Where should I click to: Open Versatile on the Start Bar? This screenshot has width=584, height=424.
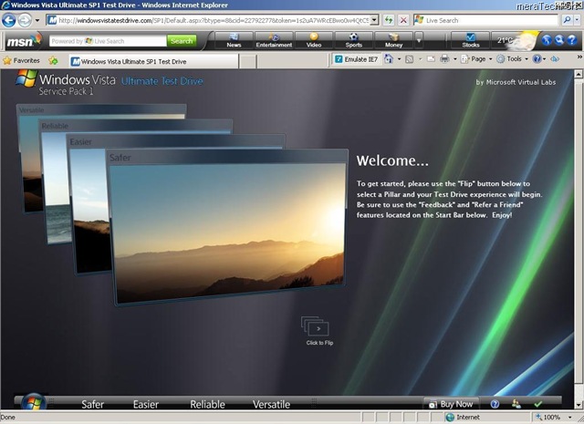271,404
